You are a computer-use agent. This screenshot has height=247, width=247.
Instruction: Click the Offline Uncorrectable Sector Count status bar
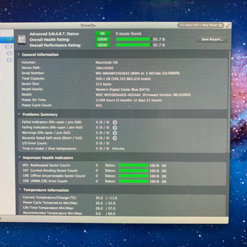133,176
